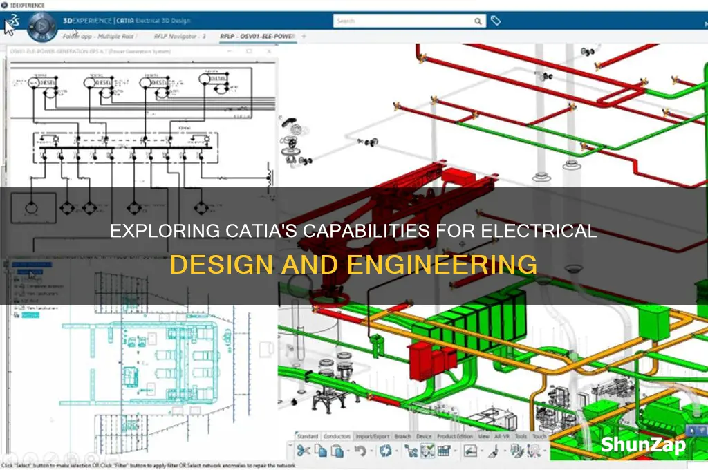The width and height of the screenshot is (708, 470).
Task: Open the Touch toolbar tab
Action: coord(539,436)
